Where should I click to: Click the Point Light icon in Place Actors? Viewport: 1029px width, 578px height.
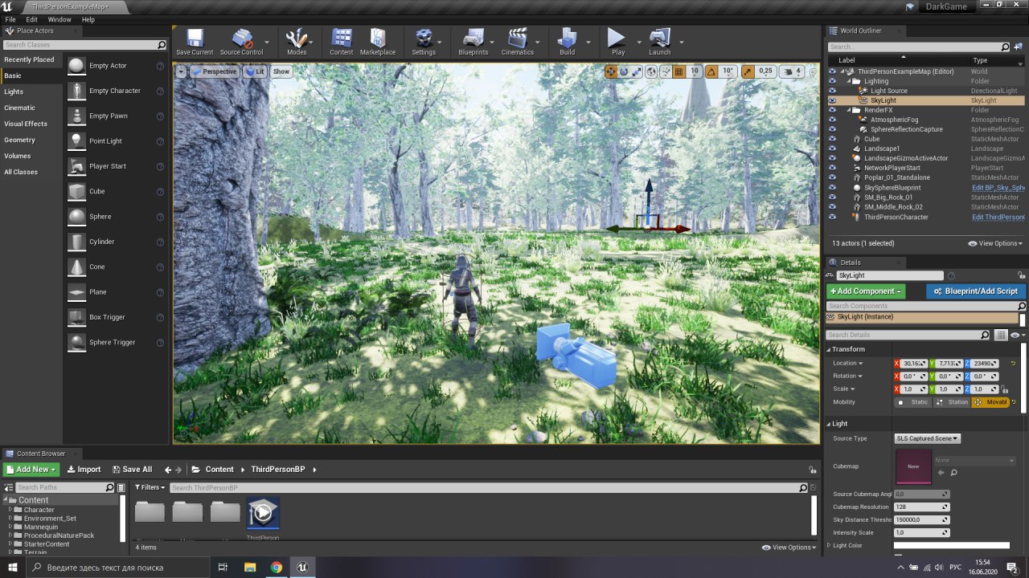click(76, 141)
